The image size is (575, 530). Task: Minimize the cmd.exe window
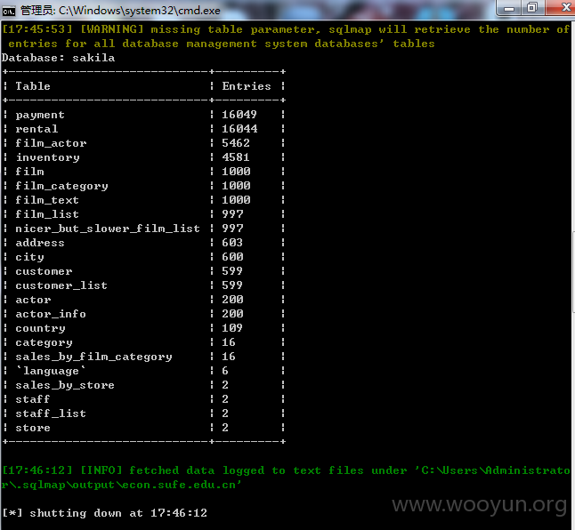(508, 8)
